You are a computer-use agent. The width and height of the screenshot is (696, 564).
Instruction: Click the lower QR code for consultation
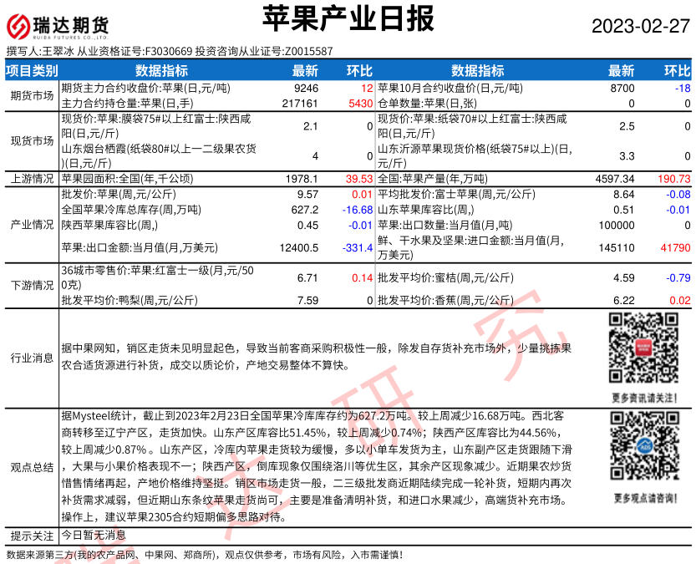click(x=643, y=450)
